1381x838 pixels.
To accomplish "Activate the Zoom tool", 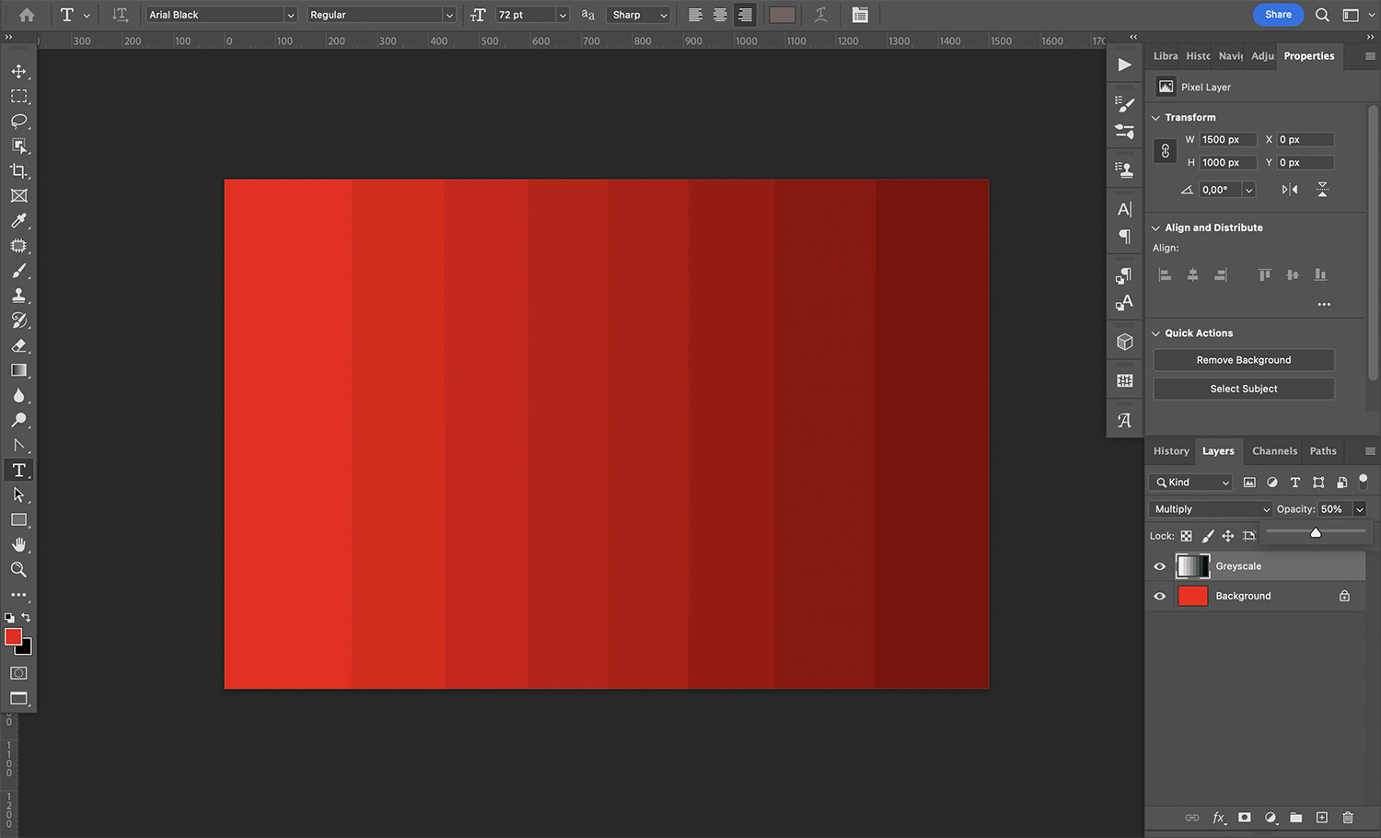I will [x=18, y=569].
